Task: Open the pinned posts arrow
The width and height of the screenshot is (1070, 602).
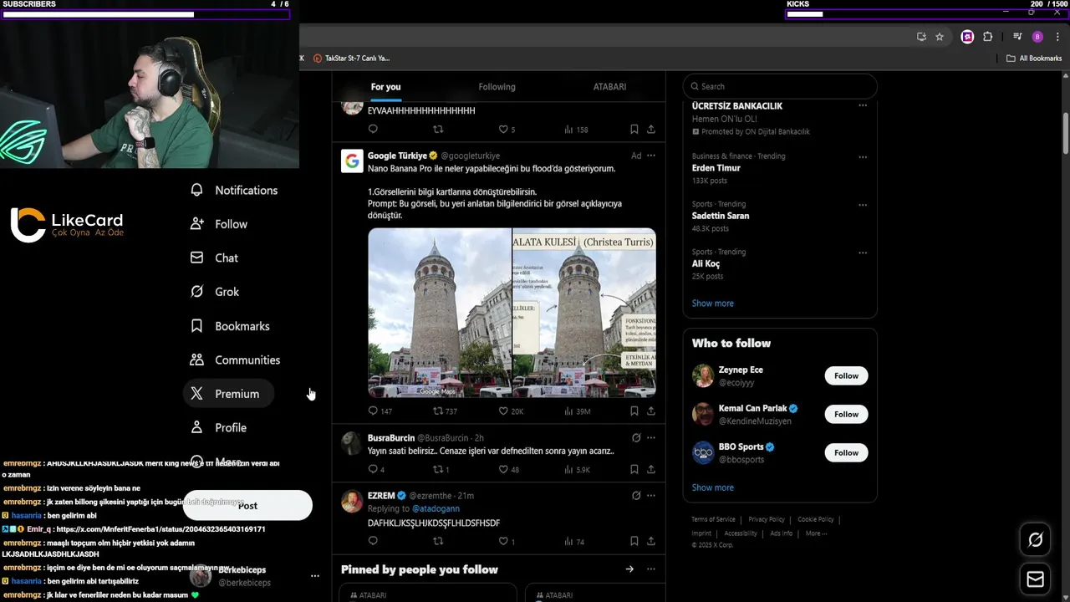Action: pos(629,569)
